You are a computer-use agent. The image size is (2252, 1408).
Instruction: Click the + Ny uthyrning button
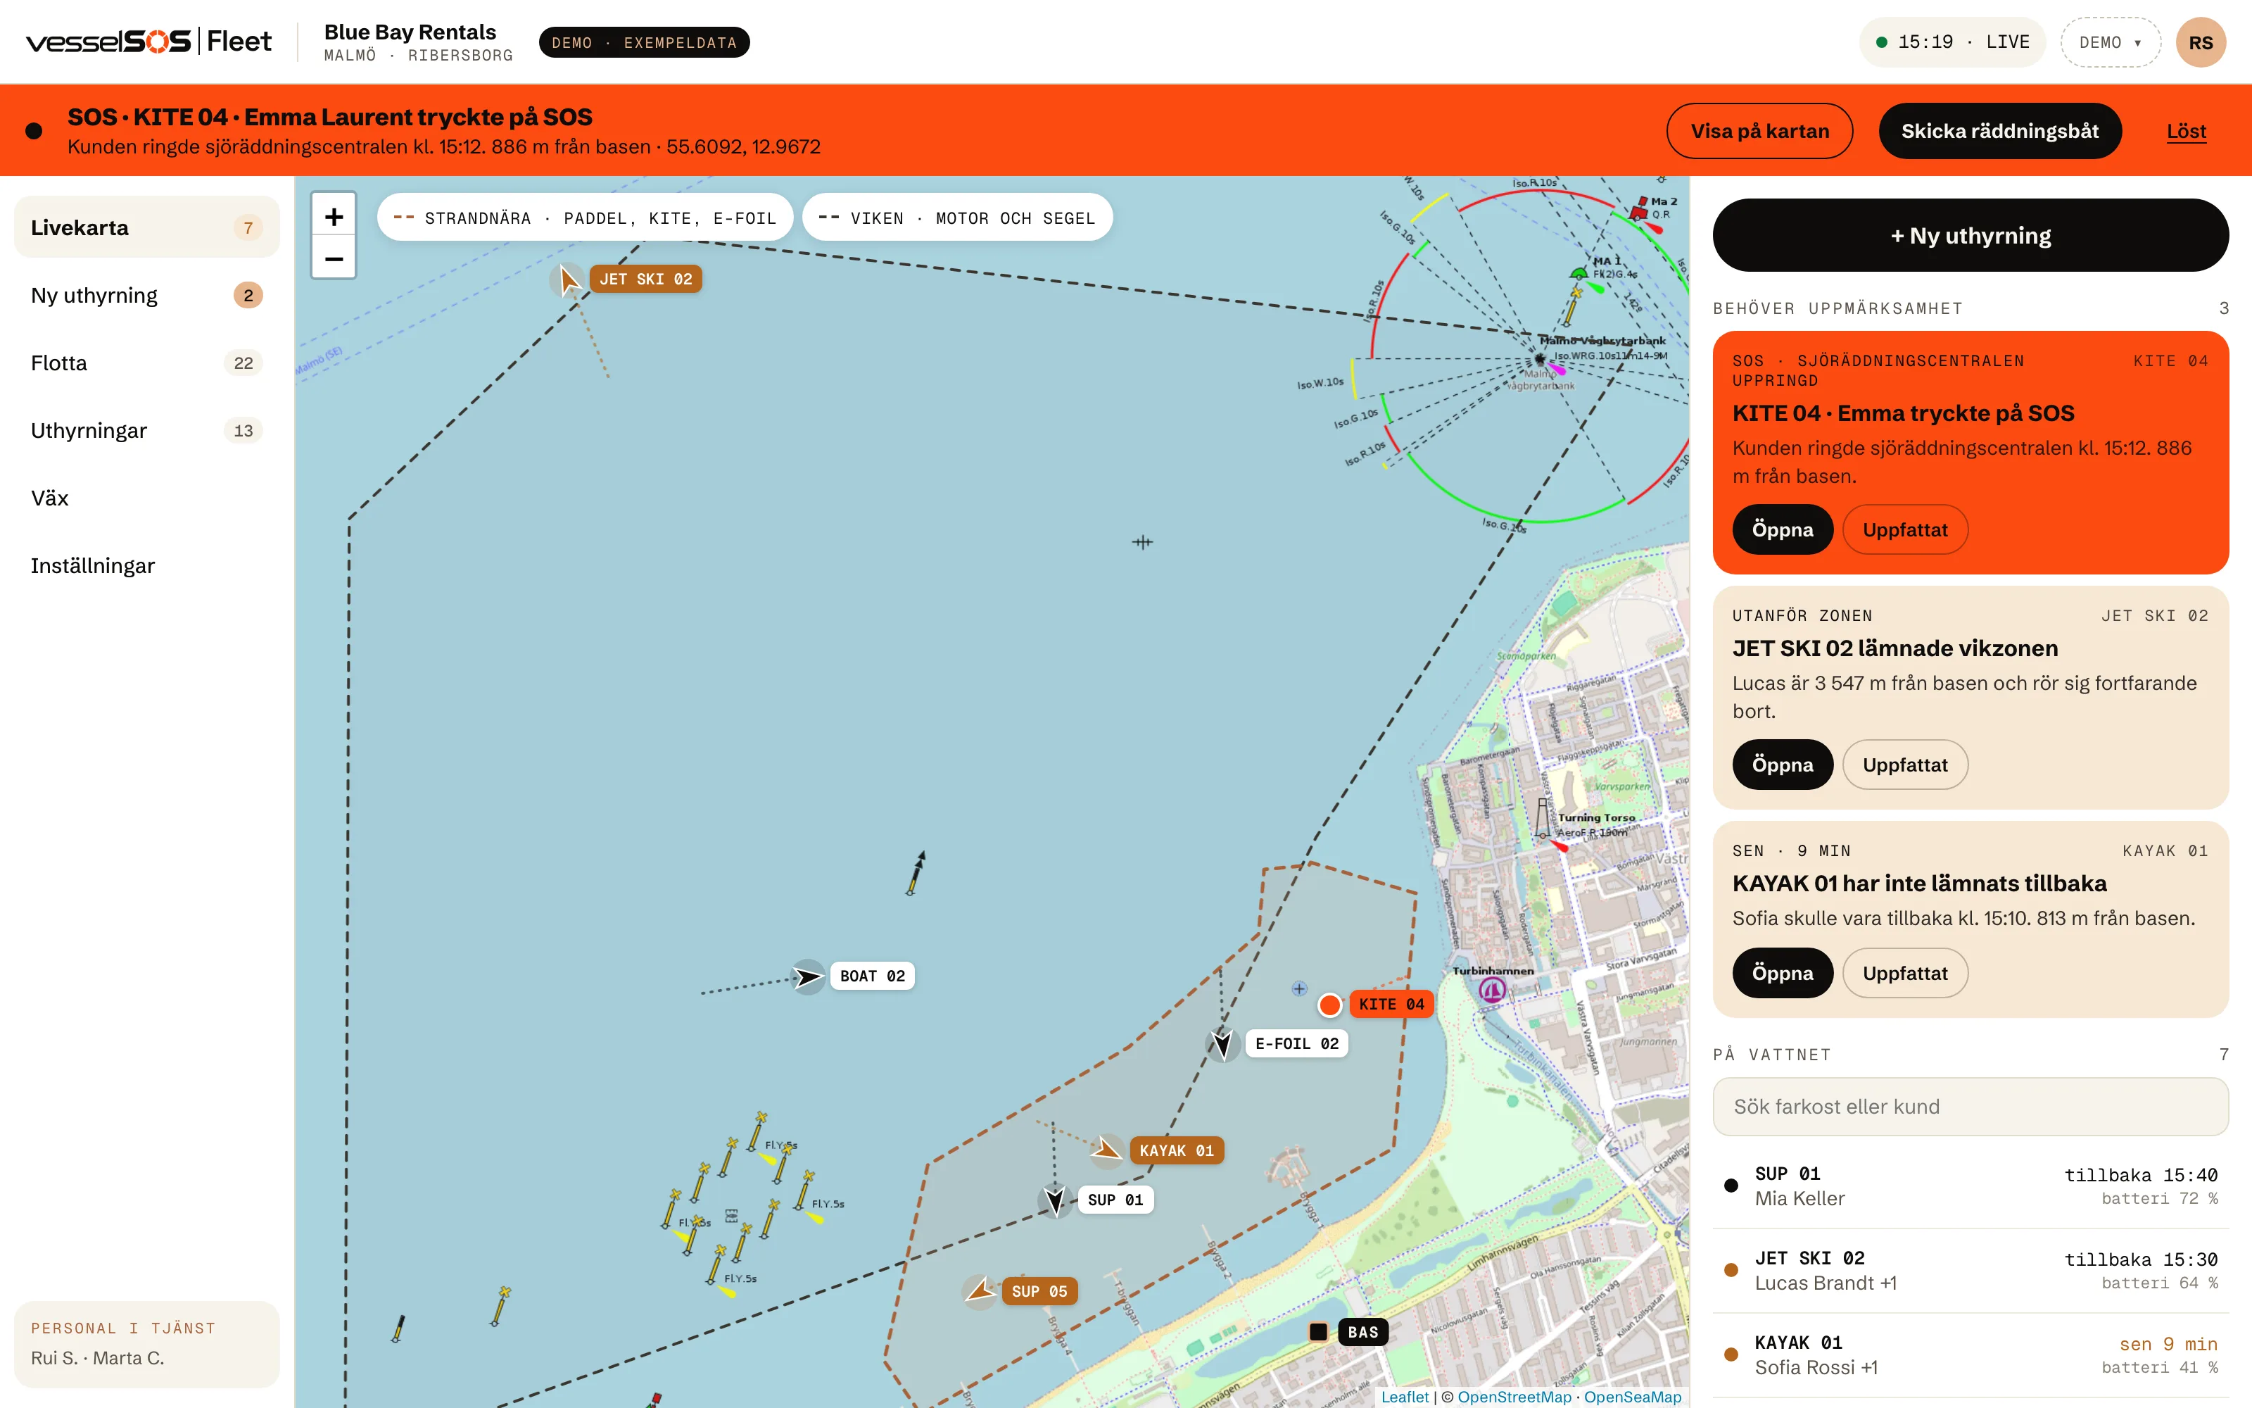click(x=1971, y=236)
